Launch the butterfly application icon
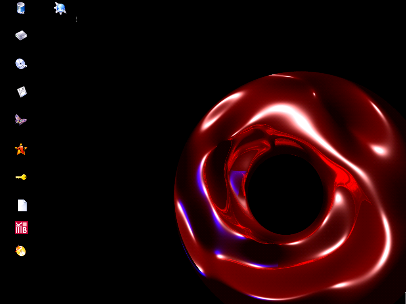406x304 pixels. [x=21, y=120]
